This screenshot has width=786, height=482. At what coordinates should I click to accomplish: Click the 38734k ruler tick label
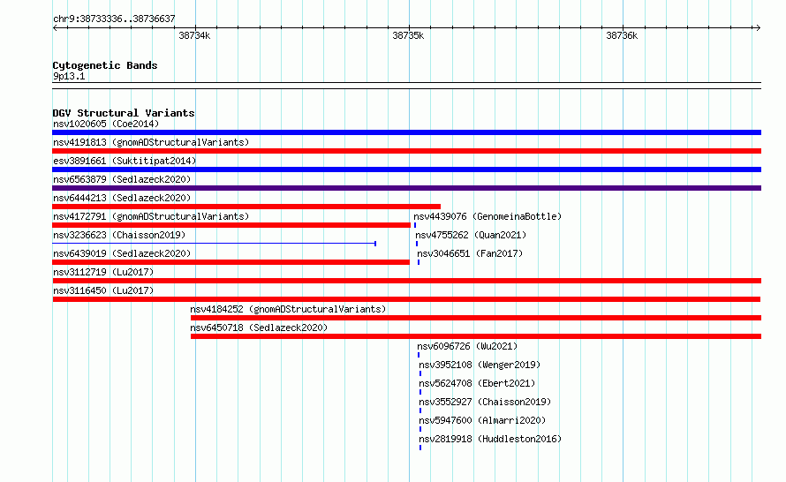click(x=194, y=35)
